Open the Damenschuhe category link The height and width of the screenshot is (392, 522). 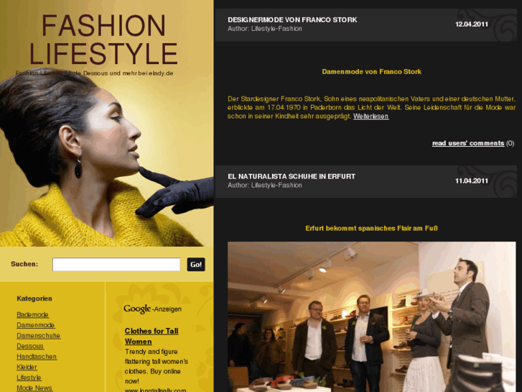pos(39,336)
